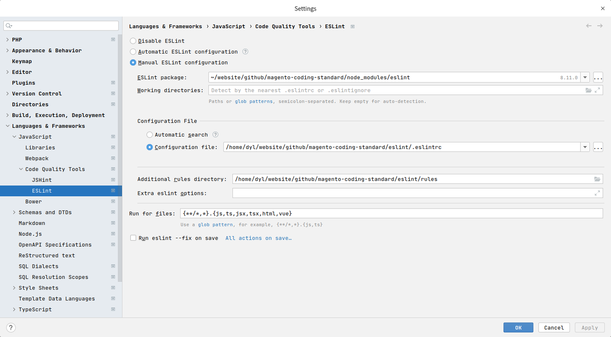Click the OK button
The width and height of the screenshot is (611, 337).
click(x=518, y=327)
